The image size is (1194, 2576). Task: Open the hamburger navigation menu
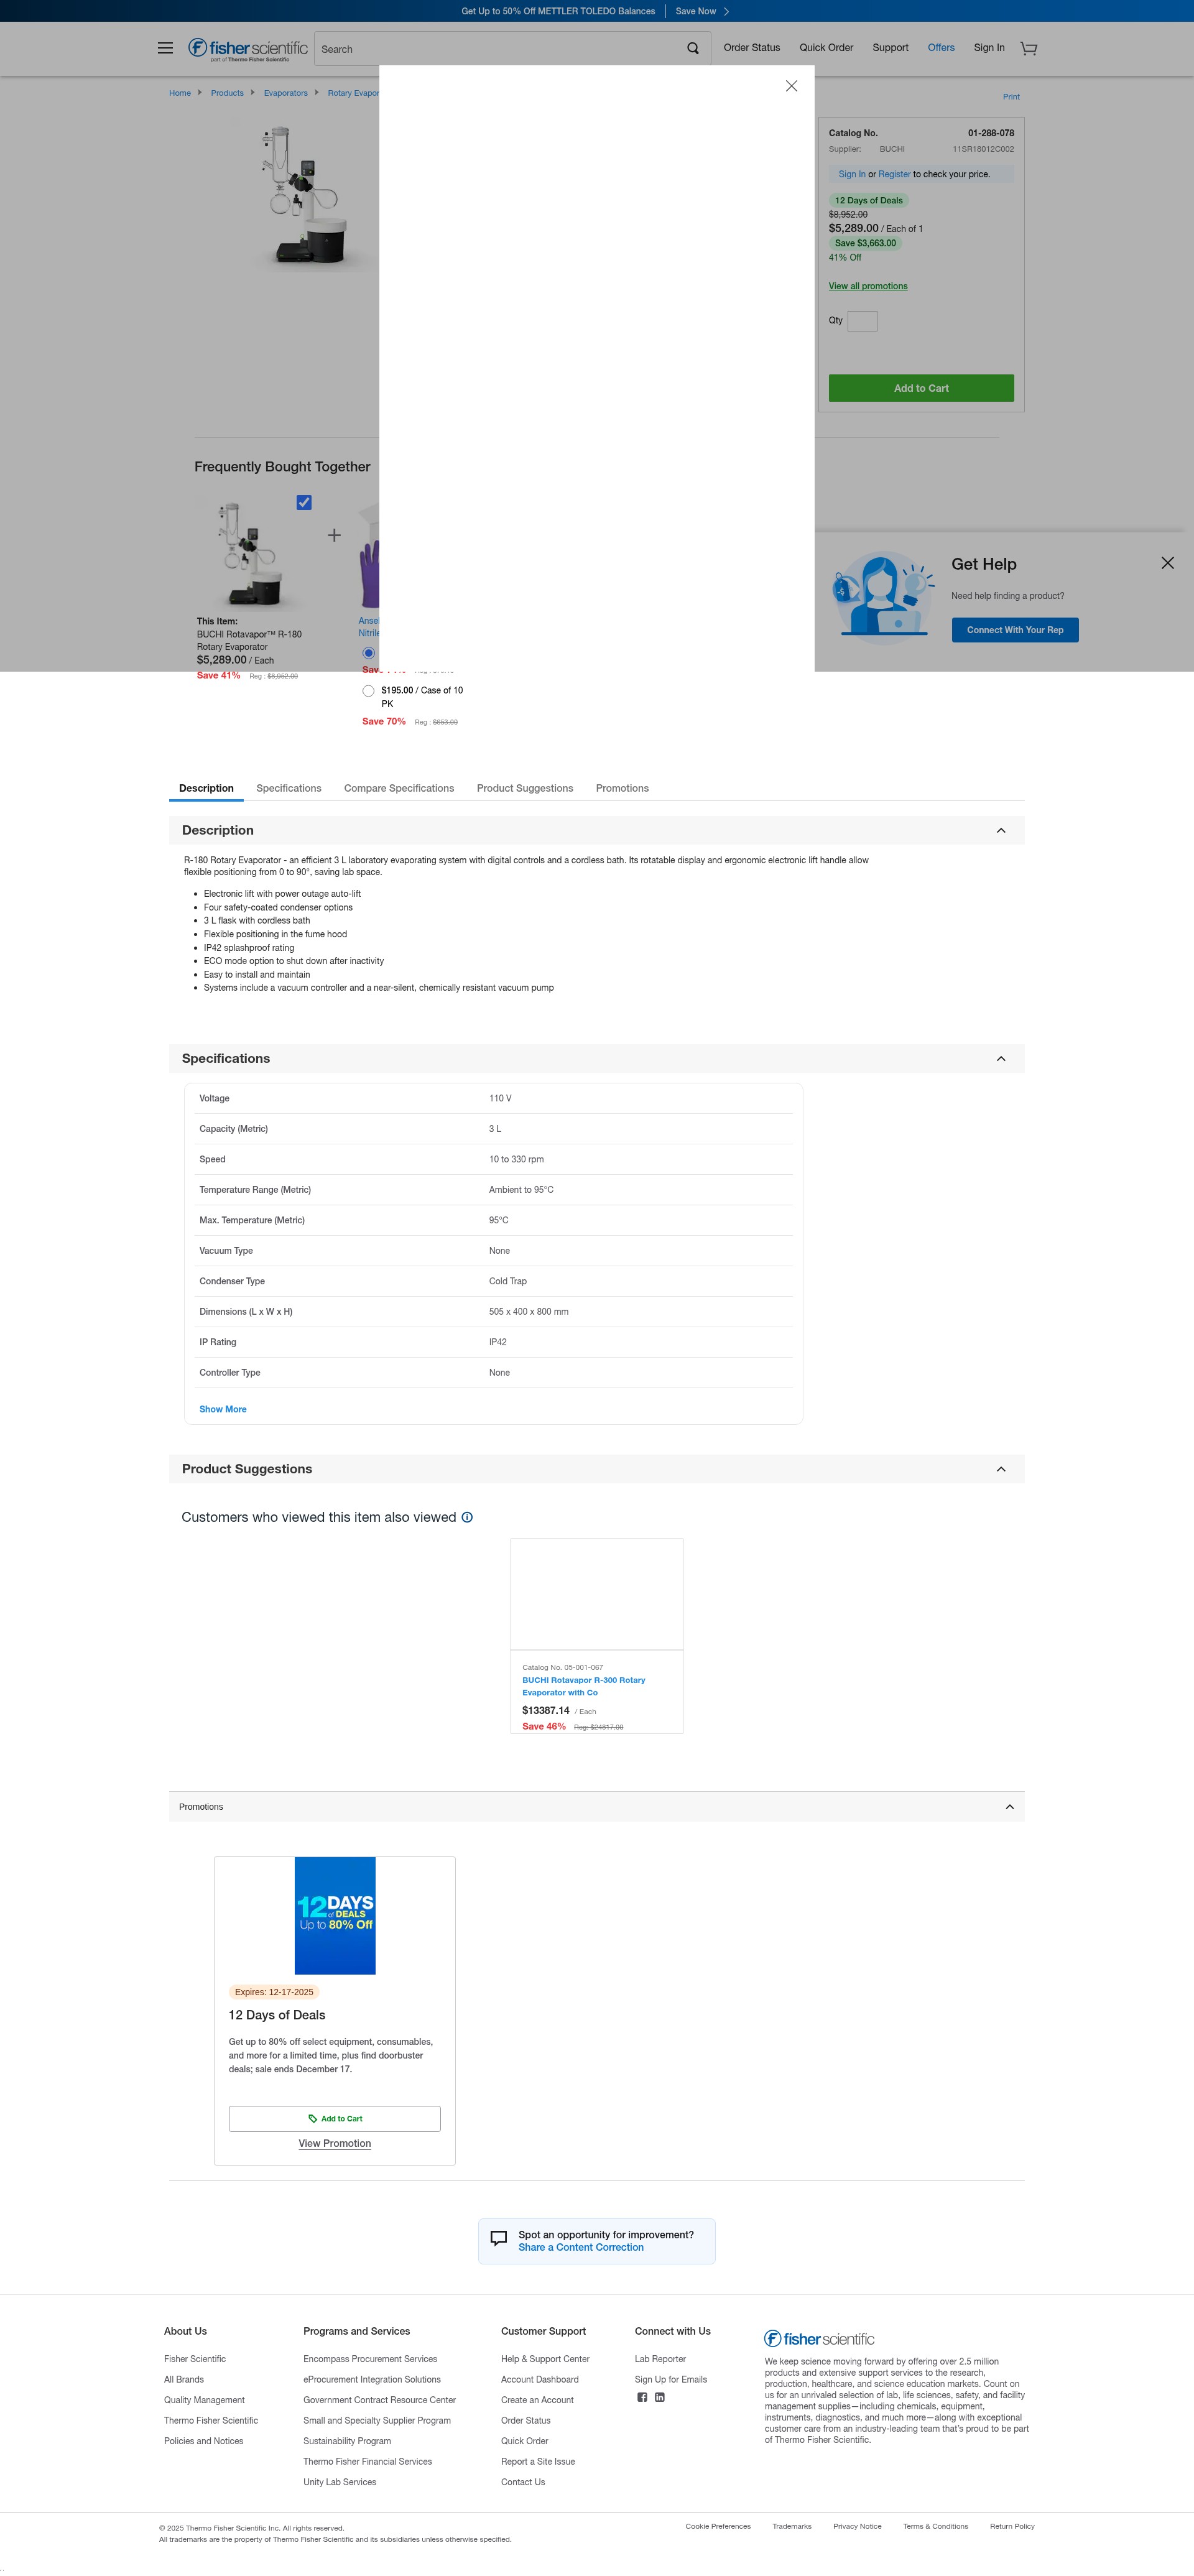(x=165, y=48)
